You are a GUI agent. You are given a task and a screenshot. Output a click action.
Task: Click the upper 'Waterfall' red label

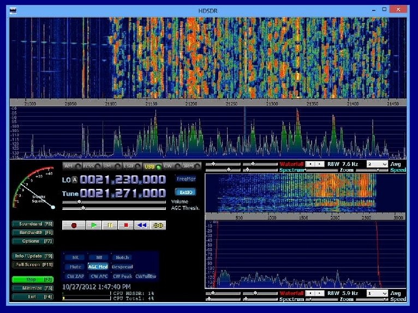[x=291, y=164]
